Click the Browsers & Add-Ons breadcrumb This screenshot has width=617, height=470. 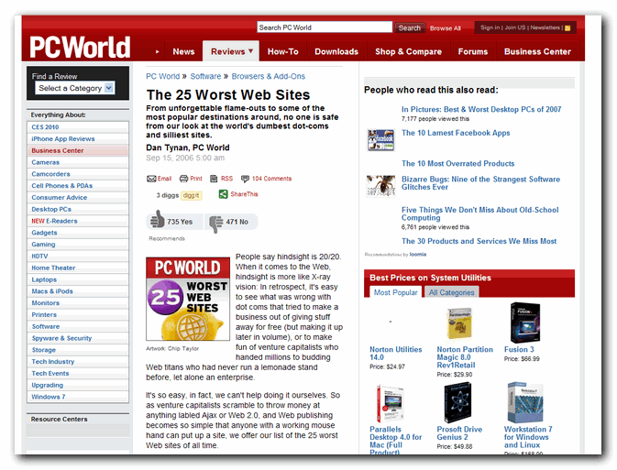click(269, 76)
